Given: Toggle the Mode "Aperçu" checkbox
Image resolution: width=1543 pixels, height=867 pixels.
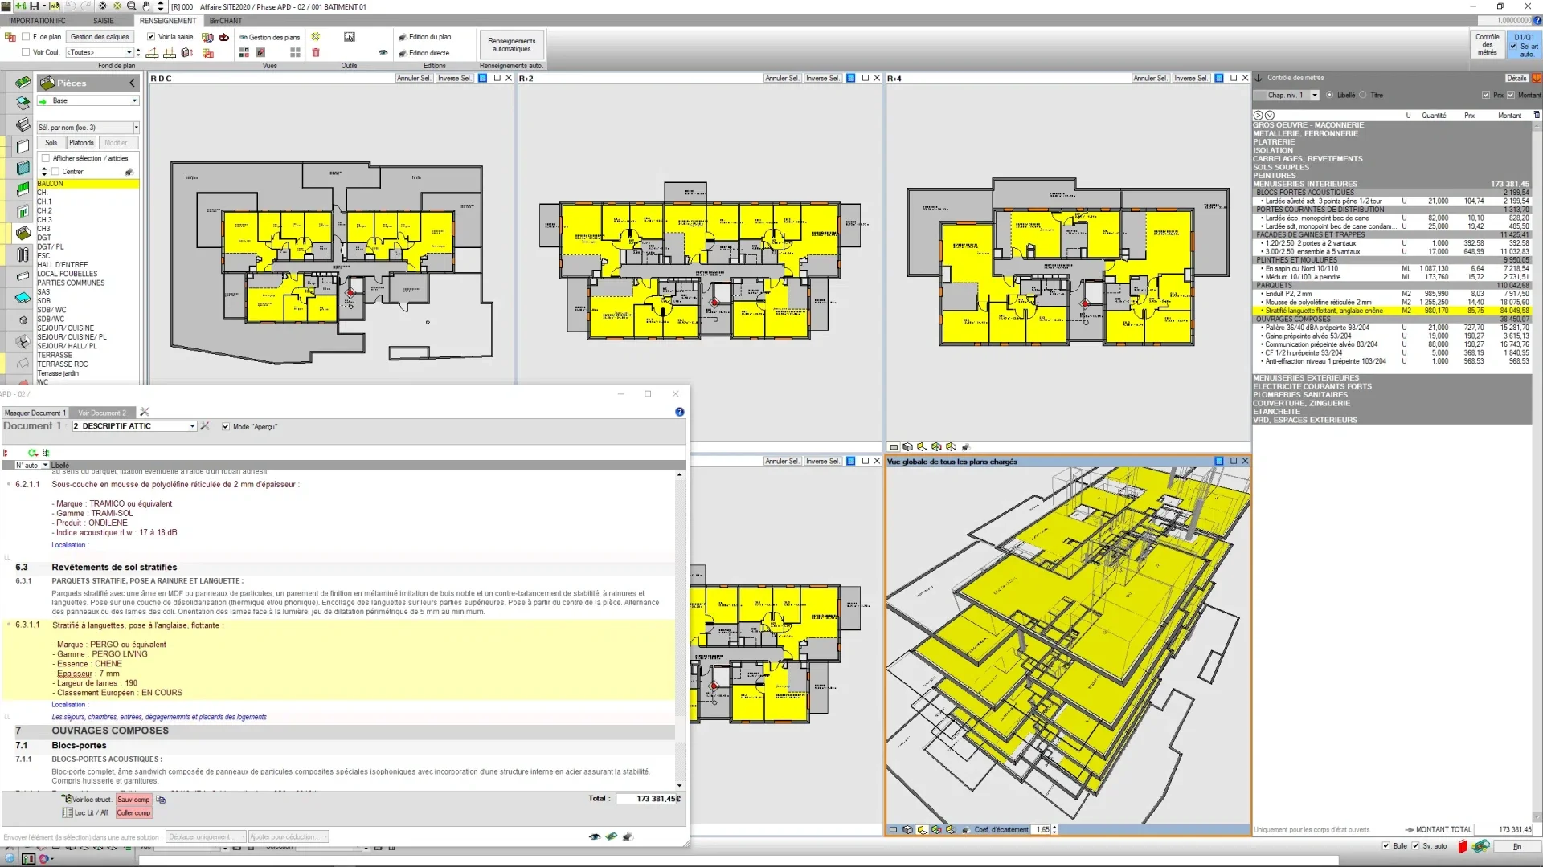Looking at the screenshot, I should tap(226, 427).
